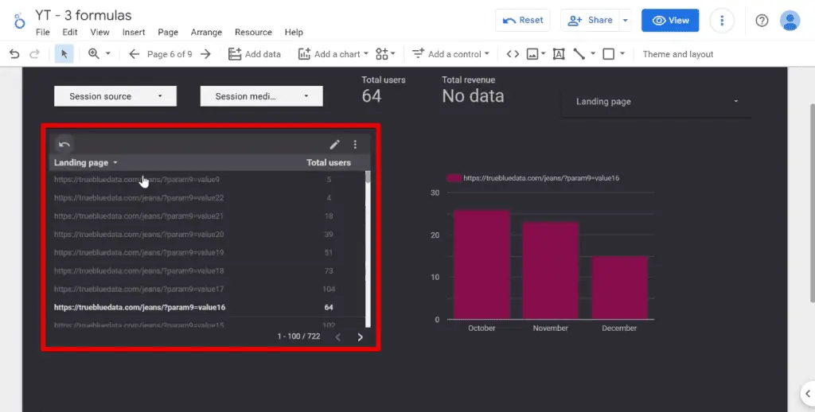Click the redo arrow in the toolbar
This screenshot has height=412, width=815.
[34, 54]
